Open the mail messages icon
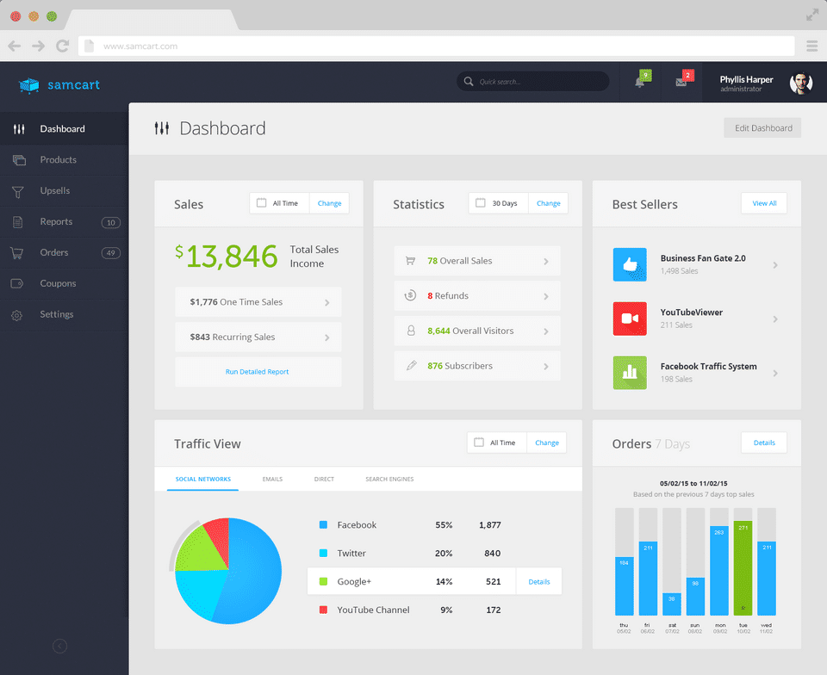827x675 pixels. [681, 82]
